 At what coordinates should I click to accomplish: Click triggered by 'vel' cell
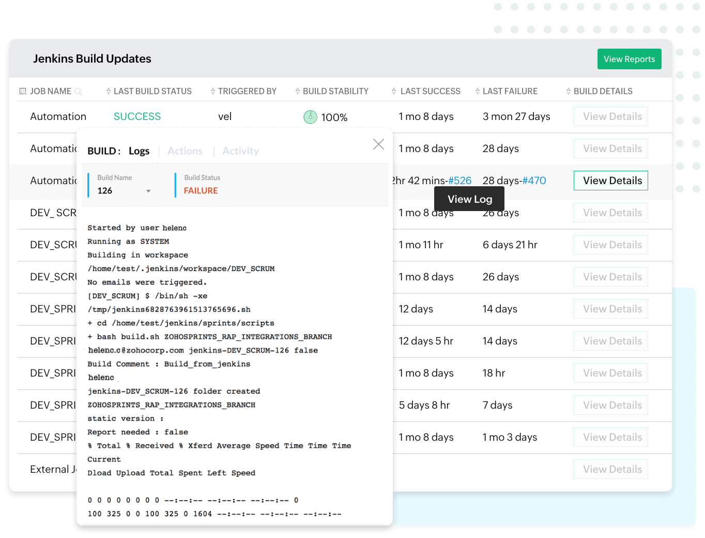coord(225,116)
